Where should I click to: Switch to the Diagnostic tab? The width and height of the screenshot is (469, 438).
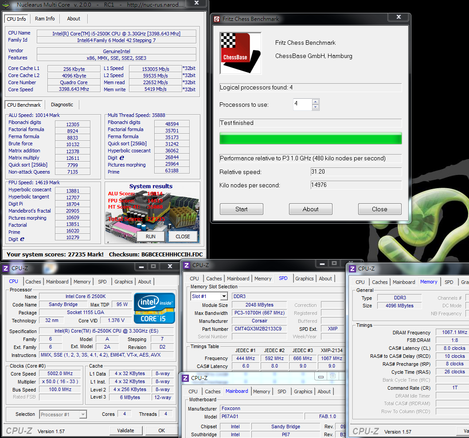pos(62,105)
